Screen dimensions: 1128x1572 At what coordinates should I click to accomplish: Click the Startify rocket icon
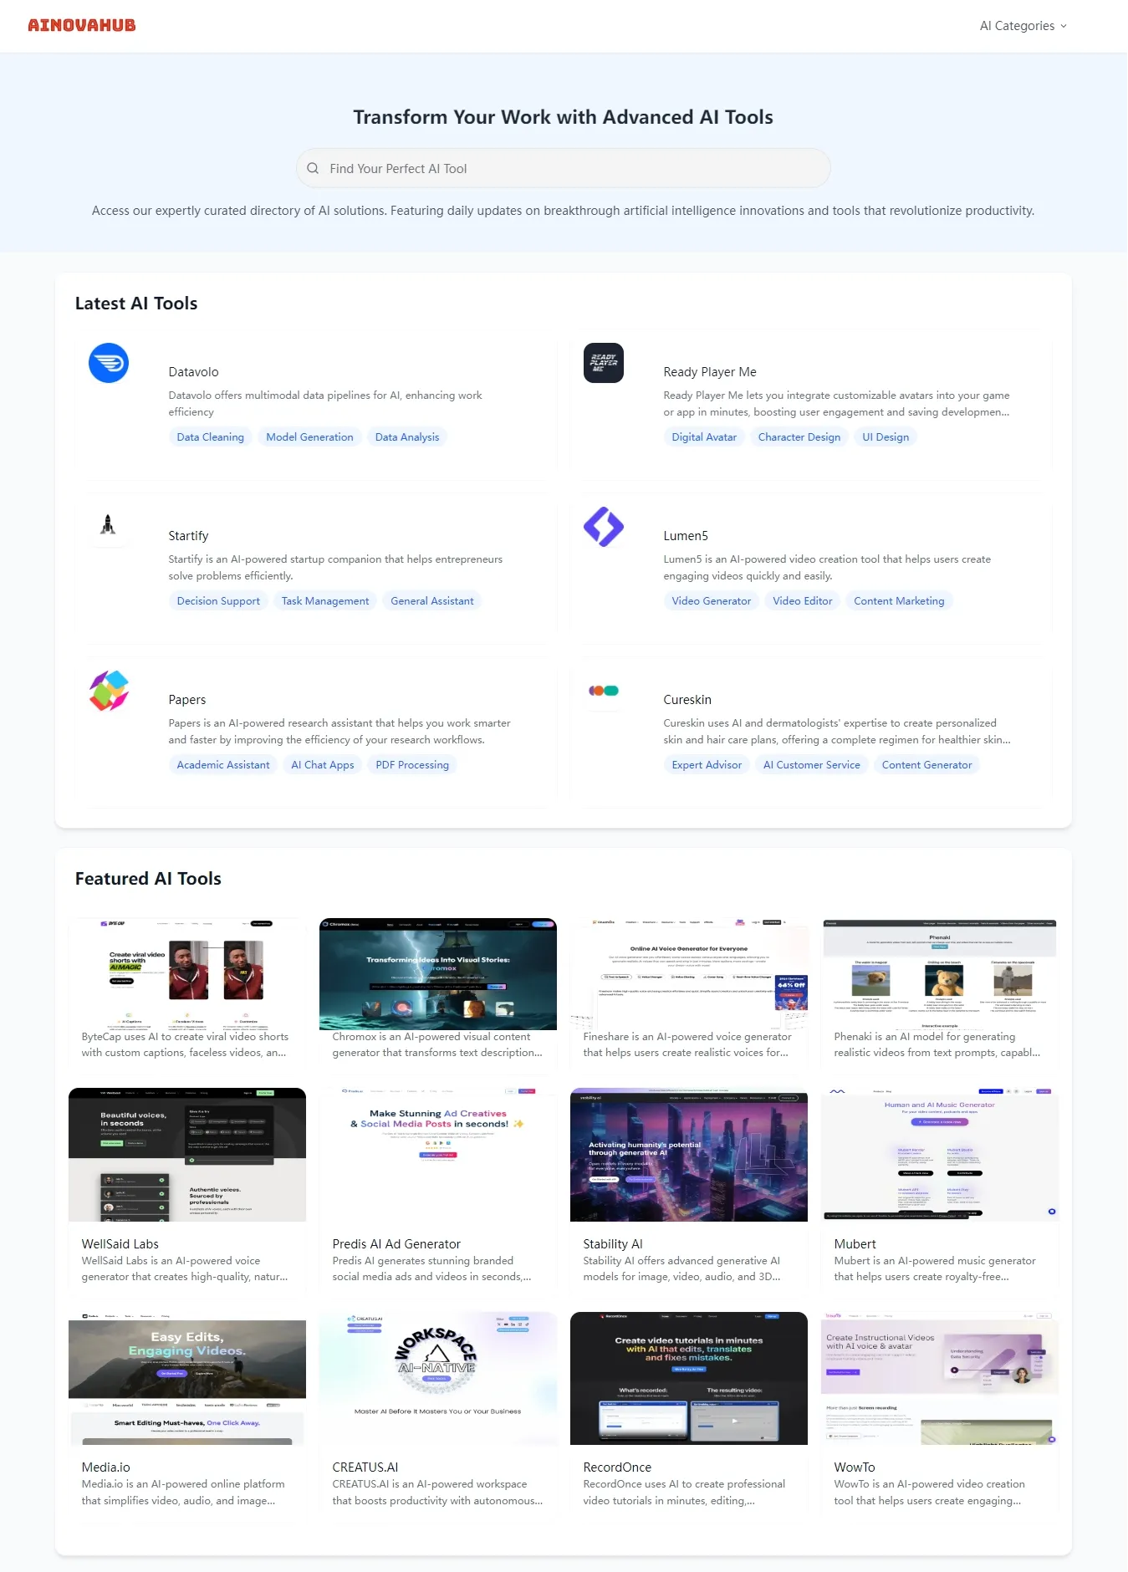pyautogui.click(x=109, y=525)
